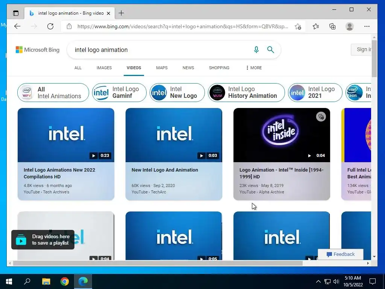Viewport: 385px width, 289px height.
Task: Open Intel Logo Animations New 2022 thumbnail
Action: [66, 135]
